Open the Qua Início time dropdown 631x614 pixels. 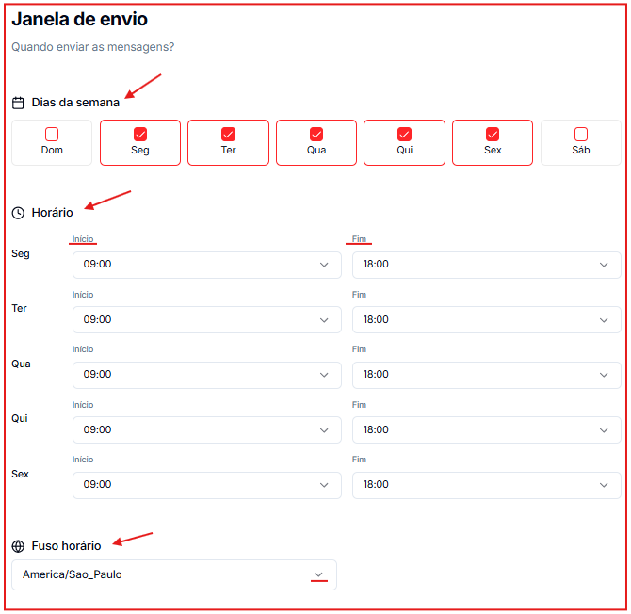[x=207, y=375]
